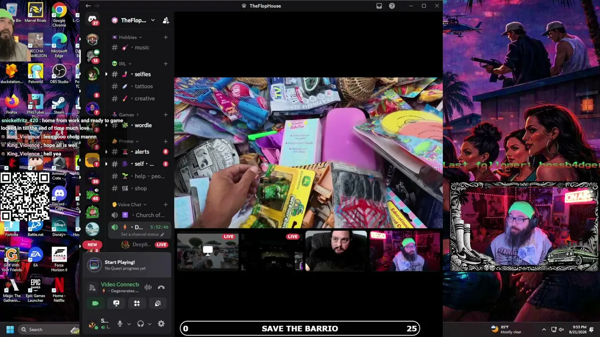Disconnect from voice with the hang-up icon

click(x=161, y=287)
